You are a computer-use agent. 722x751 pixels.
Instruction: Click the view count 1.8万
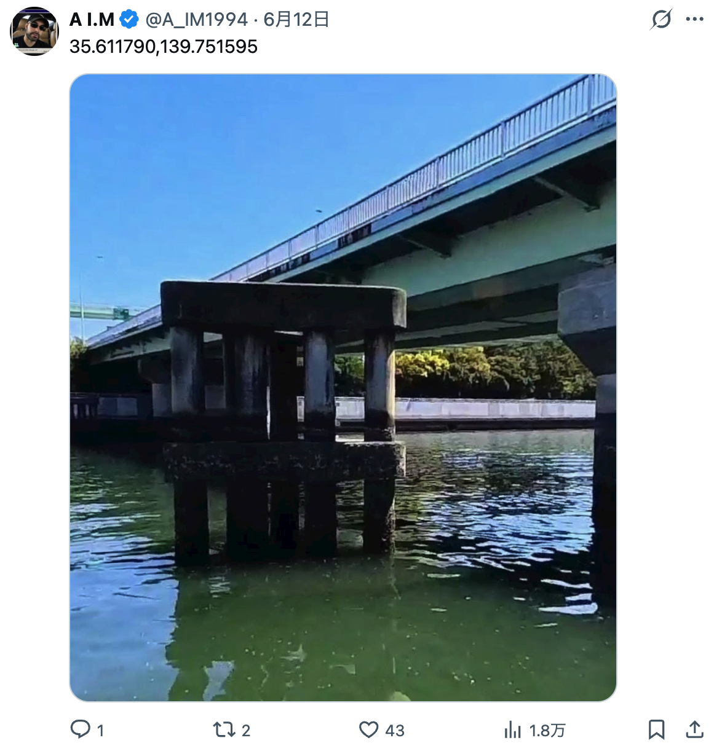pos(547,730)
